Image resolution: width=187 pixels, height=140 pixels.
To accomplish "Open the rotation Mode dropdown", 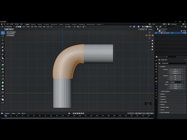I will click(175, 82).
